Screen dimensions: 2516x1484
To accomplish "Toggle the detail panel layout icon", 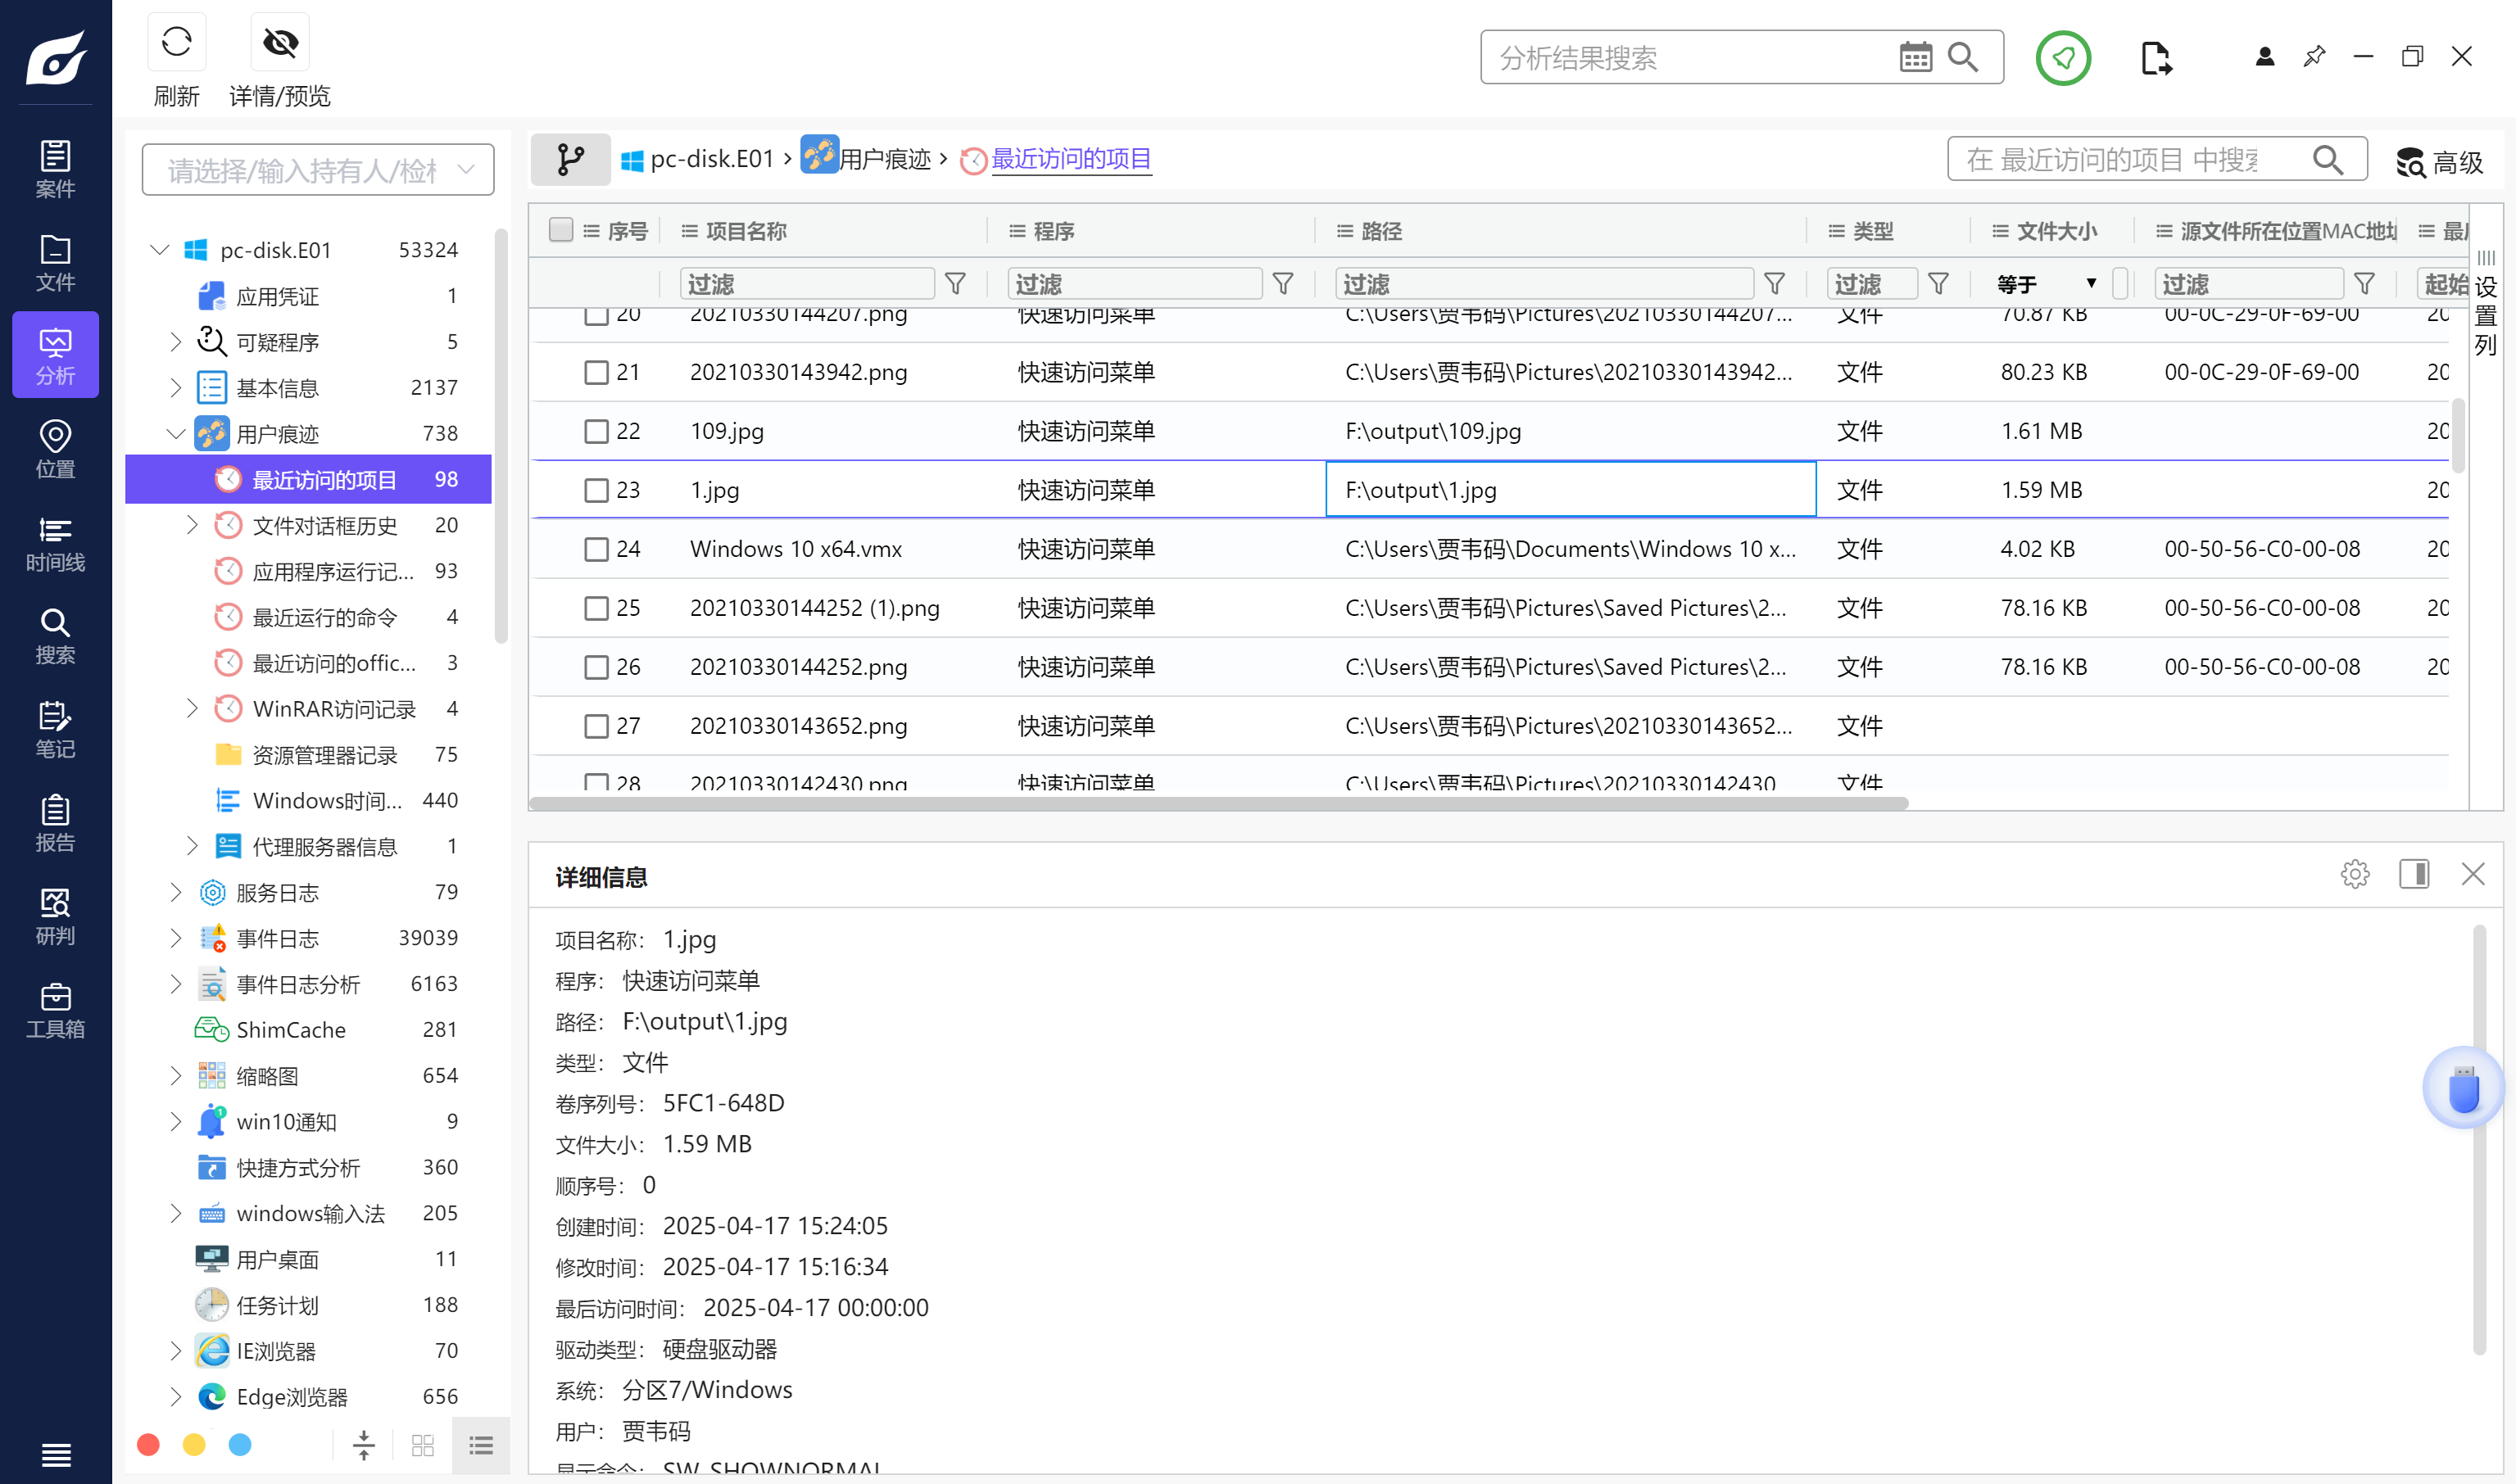I will click(x=2414, y=874).
